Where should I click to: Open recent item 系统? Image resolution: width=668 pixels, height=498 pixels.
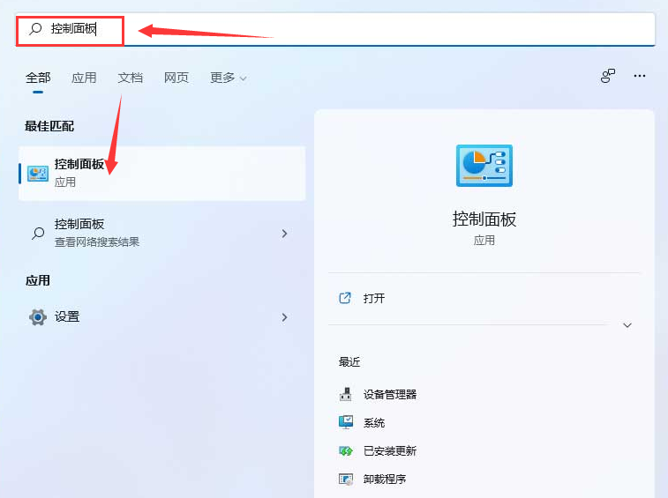tap(374, 423)
